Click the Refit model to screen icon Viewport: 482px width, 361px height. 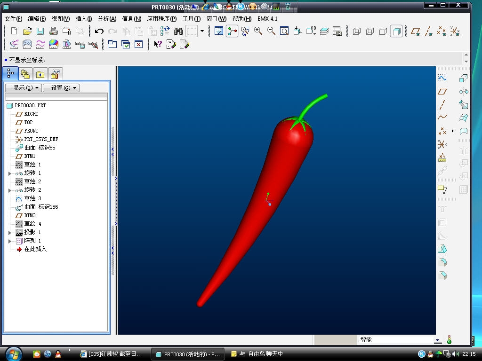pyautogui.click(x=284, y=31)
